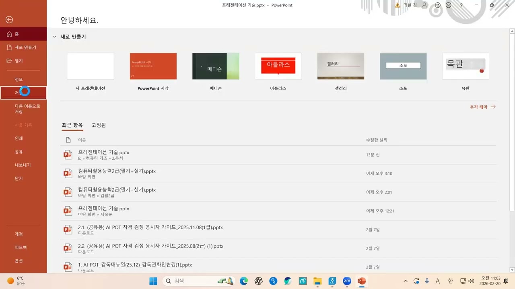Image resolution: width=515 pixels, height=289 pixels.
Task: Click the scrollbar up arrow
Action: (x=512, y=31)
